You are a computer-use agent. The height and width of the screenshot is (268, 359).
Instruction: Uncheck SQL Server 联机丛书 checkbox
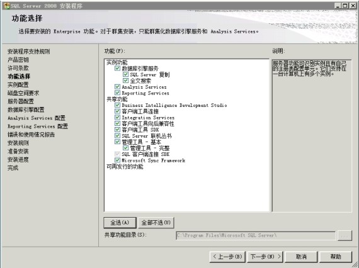pos(117,136)
